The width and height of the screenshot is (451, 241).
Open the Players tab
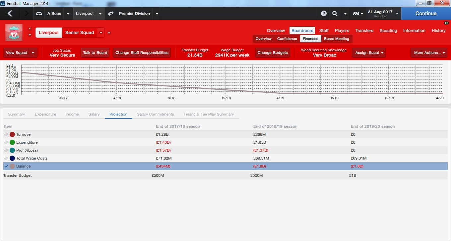pos(342,30)
